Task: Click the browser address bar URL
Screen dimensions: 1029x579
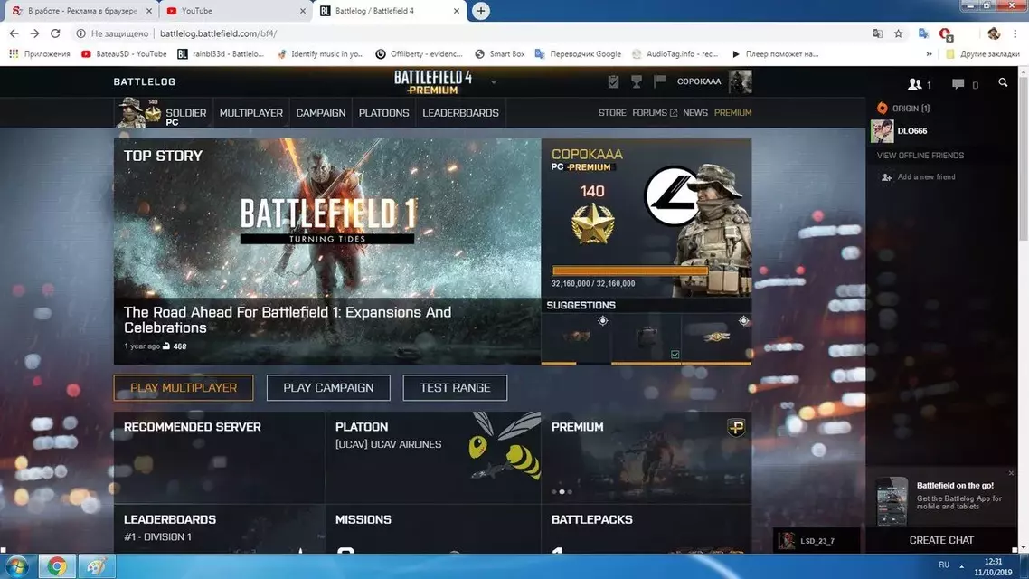Action: pyautogui.click(x=218, y=33)
